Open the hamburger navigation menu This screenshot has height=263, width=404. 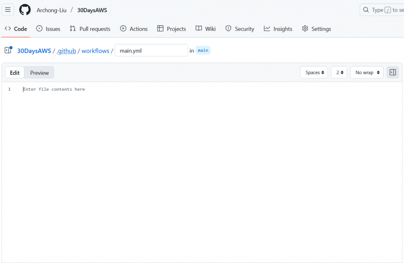[x=8, y=10]
